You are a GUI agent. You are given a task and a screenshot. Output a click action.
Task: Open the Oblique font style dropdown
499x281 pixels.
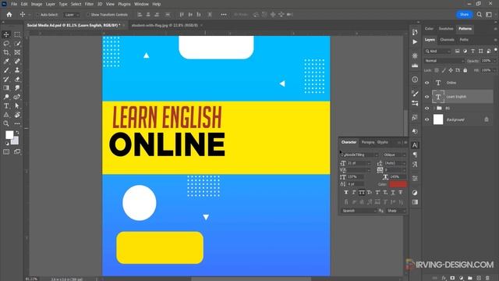[395, 155]
